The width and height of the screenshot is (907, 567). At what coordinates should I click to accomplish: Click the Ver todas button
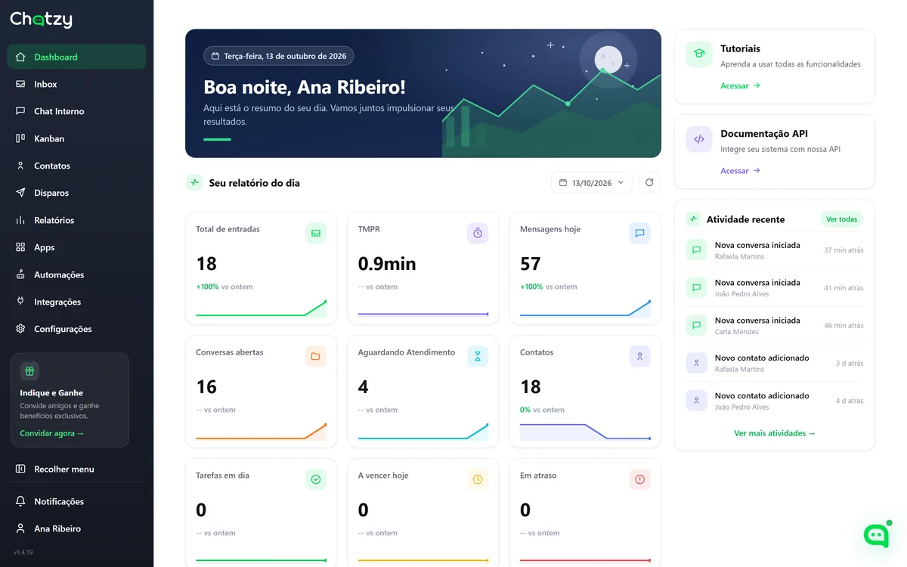[841, 219]
